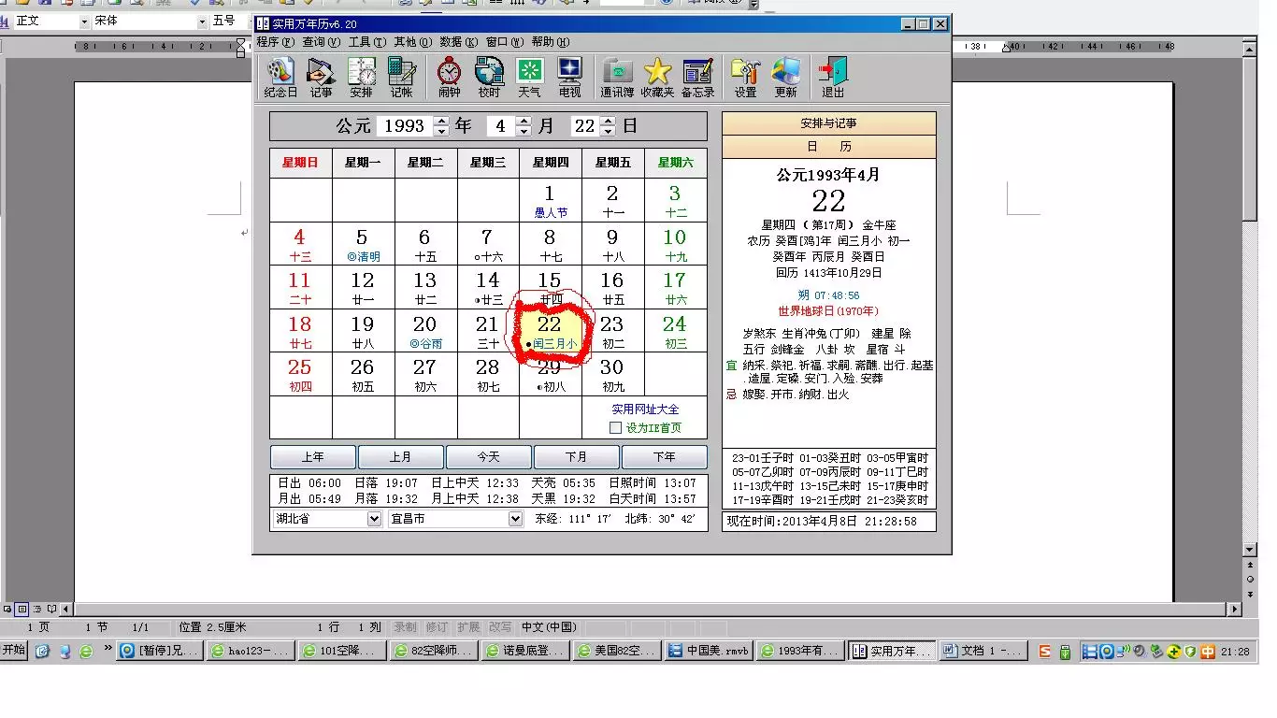Open the 实用网址大全 link
Viewport: 1277px width, 718px height.
coord(645,409)
